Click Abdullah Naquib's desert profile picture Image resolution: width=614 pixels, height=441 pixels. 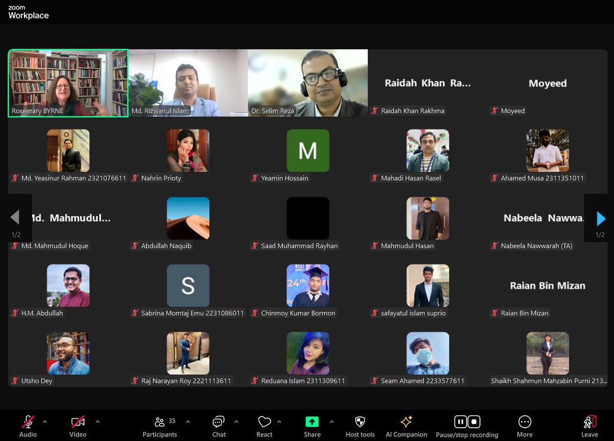(x=188, y=218)
